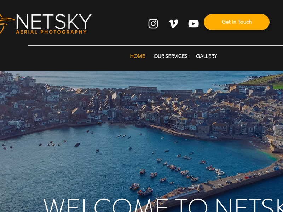
Task: Click the NETSKY wordmark logo
Action: 54,22
